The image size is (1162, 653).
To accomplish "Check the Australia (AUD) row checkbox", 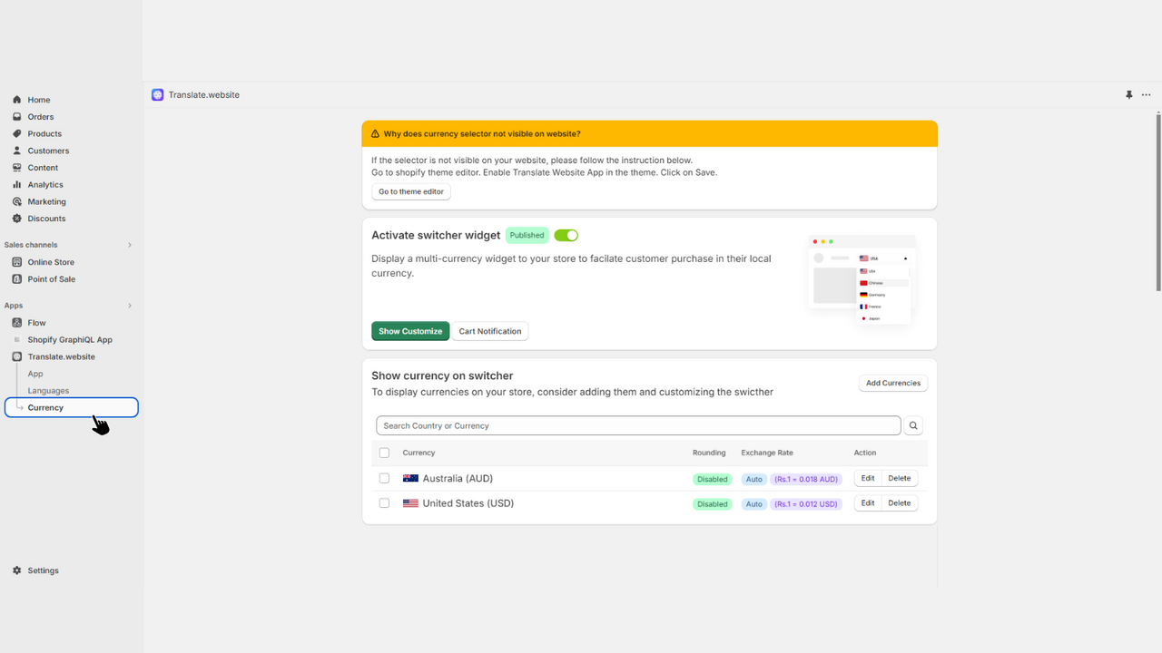I will click(x=384, y=478).
